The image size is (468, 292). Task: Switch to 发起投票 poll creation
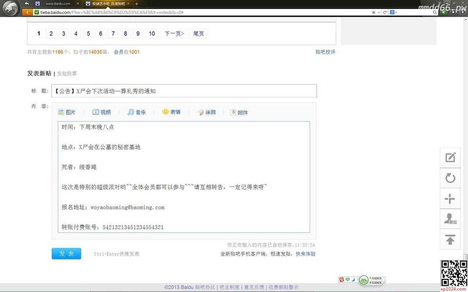pos(67,73)
